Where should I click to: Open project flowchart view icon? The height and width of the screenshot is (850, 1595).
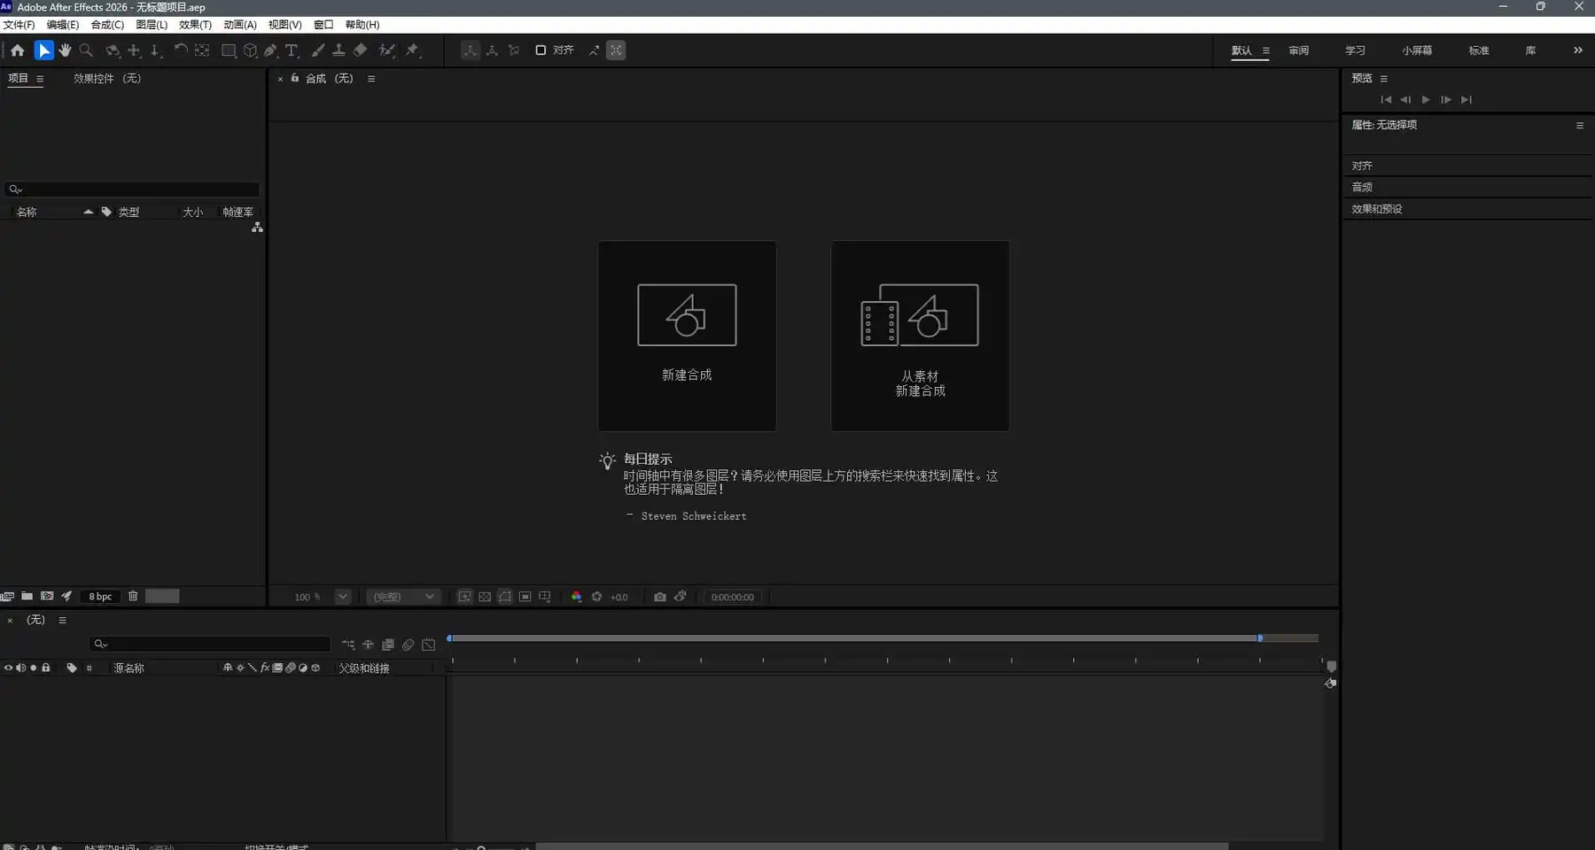pyautogui.click(x=257, y=228)
